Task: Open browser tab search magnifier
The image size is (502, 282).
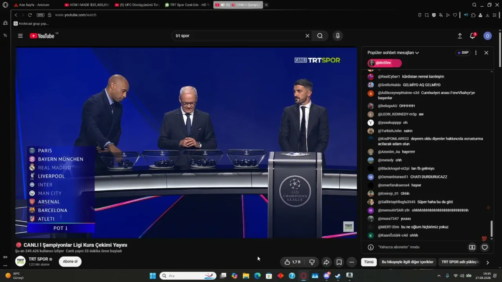Action: click(x=474, y=5)
